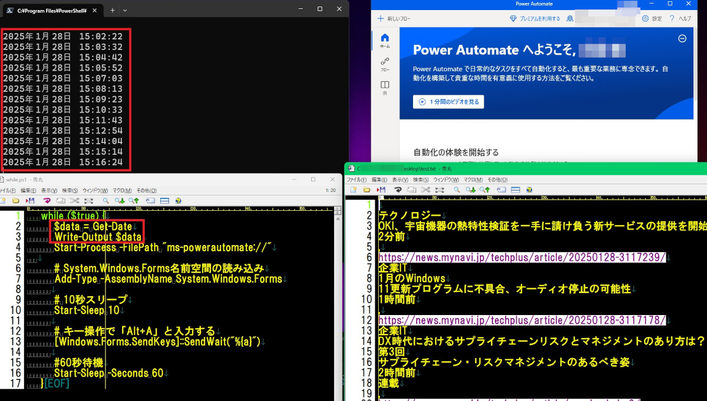Split window icon in test.txt editor toolbar
The height and width of the screenshot is (401, 707).
click(515, 190)
